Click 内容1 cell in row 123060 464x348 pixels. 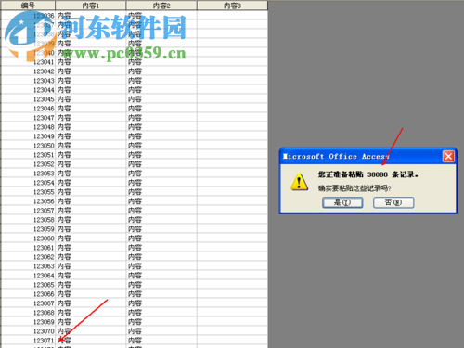point(91,238)
